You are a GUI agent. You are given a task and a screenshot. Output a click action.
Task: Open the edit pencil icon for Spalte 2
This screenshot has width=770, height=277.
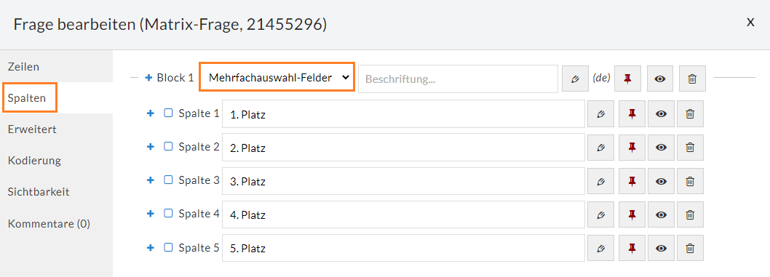[600, 147]
